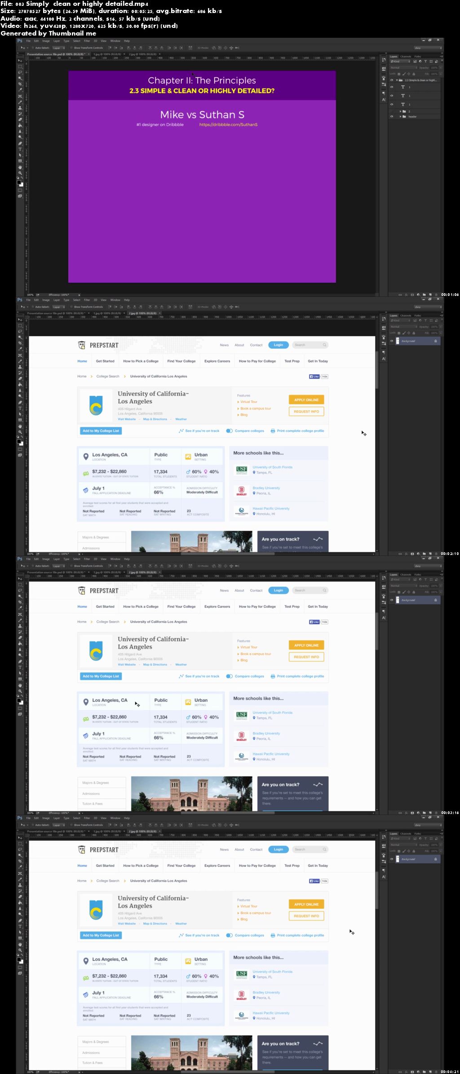The height and width of the screenshot is (1074, 460).
Task: Open the History panel icon in the purple-slide frame
Action: point(384,59)
